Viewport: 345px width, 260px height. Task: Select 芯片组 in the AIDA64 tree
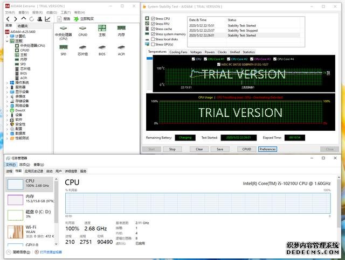point(23,69)
